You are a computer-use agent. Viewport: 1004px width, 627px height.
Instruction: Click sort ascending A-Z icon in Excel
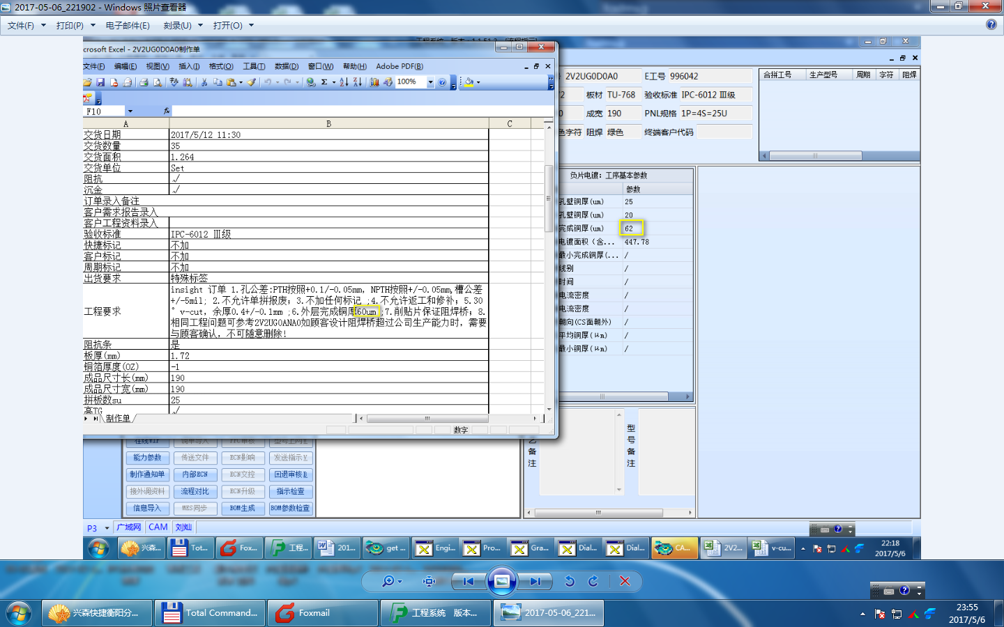[x=344, y=82]
